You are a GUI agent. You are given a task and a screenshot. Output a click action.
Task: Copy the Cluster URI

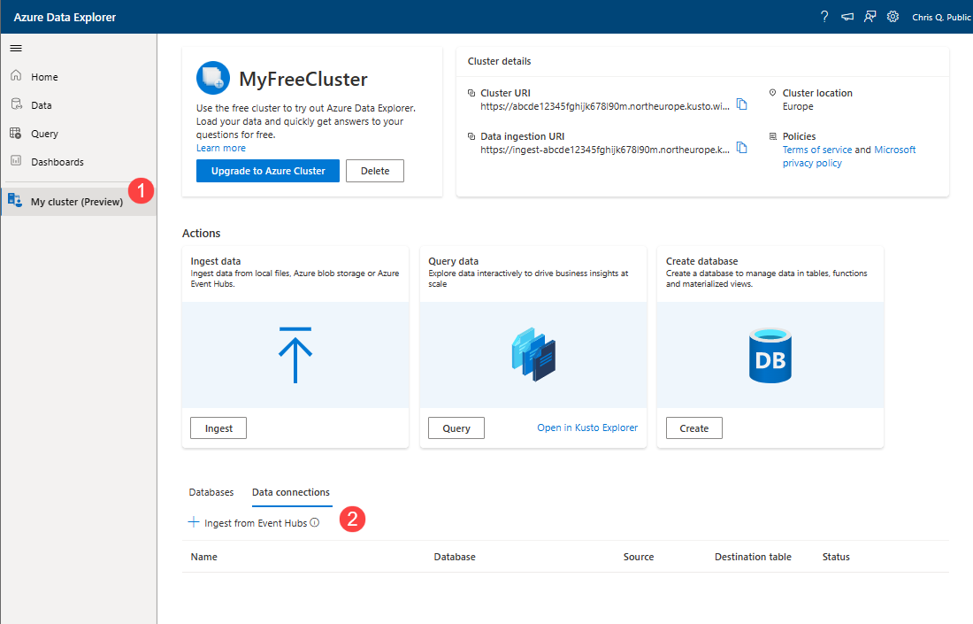[x=742, y=105]
